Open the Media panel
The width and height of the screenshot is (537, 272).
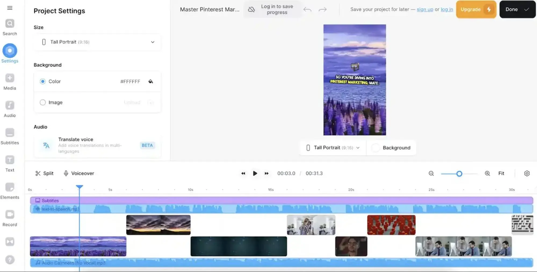coord(10,82)
